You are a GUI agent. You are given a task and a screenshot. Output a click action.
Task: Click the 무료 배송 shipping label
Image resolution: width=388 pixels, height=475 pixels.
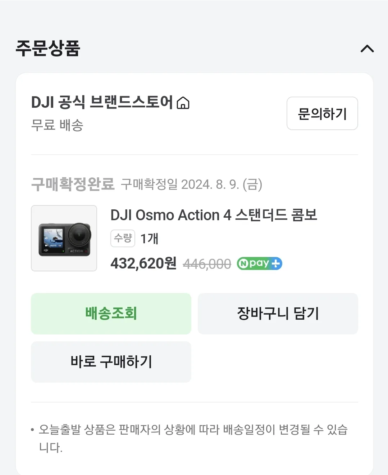pos(57,125)
